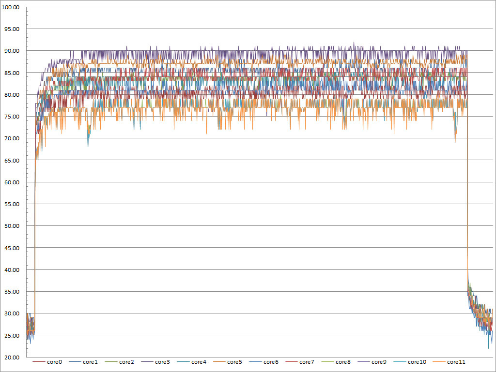Viewport: 496px width, 372px height.
Task: Select the core6 legend entry
Action: 264,362
